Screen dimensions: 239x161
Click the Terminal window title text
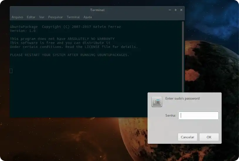[97, 10]
